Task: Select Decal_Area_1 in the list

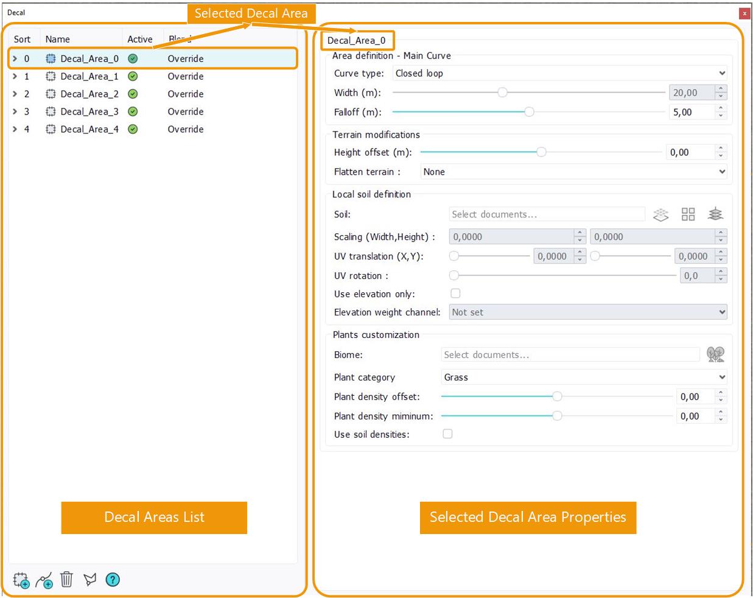Action: click(89, 76)
